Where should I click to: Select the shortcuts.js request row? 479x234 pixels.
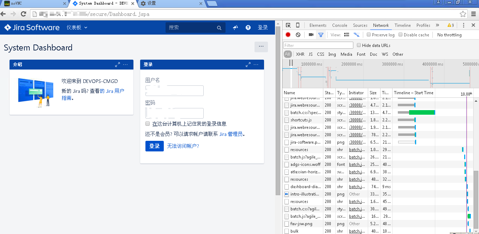(378, 120)
